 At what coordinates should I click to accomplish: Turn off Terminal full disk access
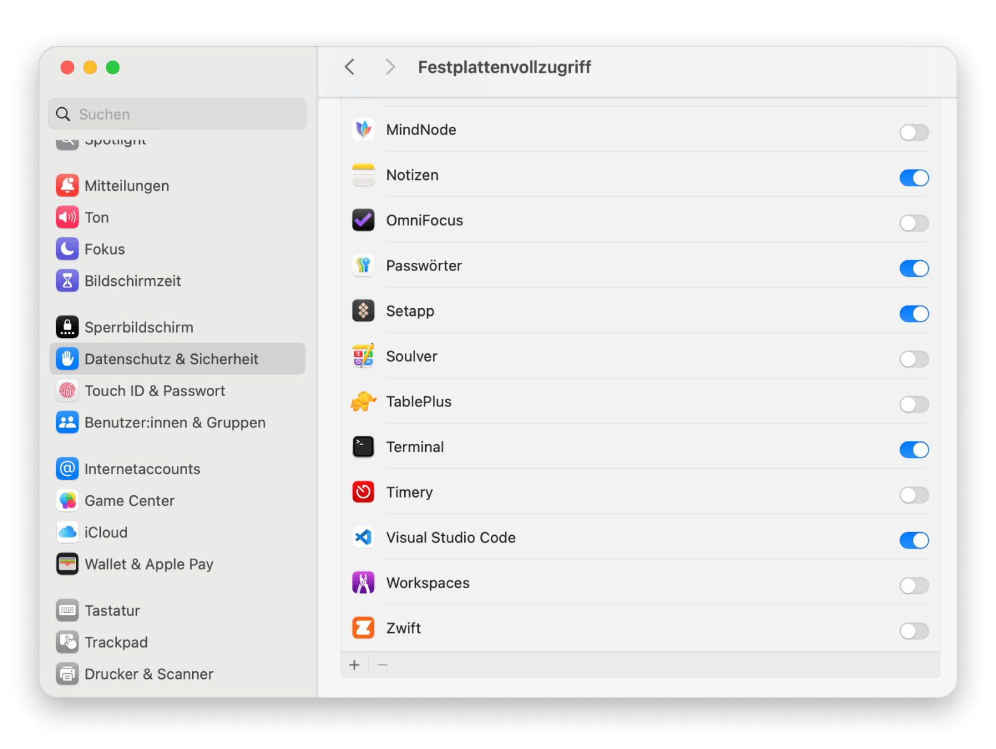pyautogui.click(x=914, y=450)
